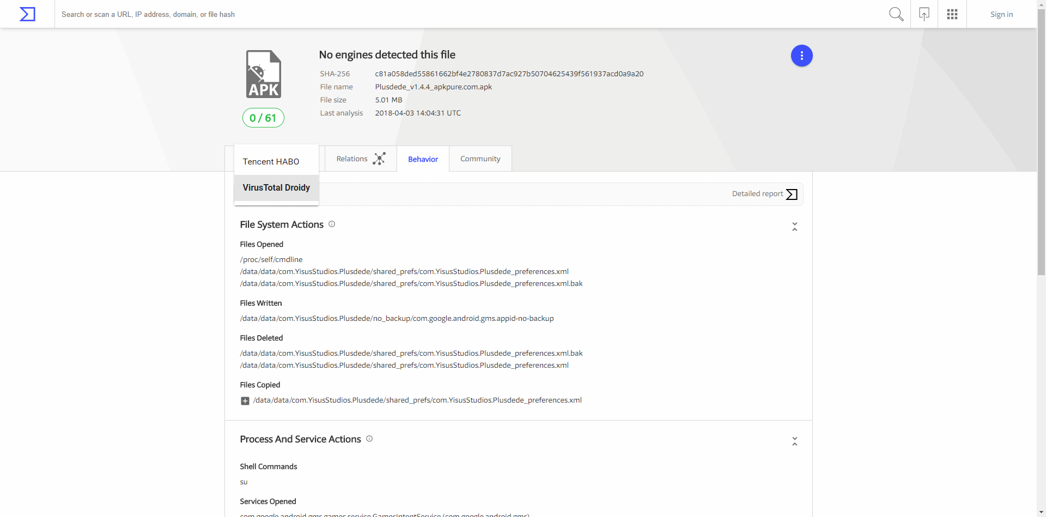Click the VirusTotal sigma logo

[27, 14]
